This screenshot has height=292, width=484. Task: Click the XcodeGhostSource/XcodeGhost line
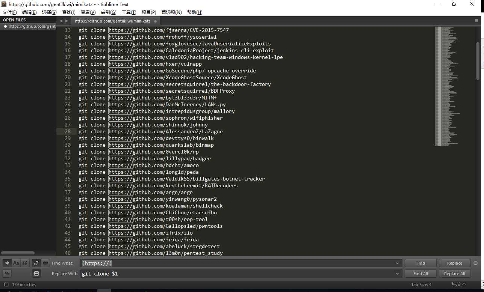point(163,77)
